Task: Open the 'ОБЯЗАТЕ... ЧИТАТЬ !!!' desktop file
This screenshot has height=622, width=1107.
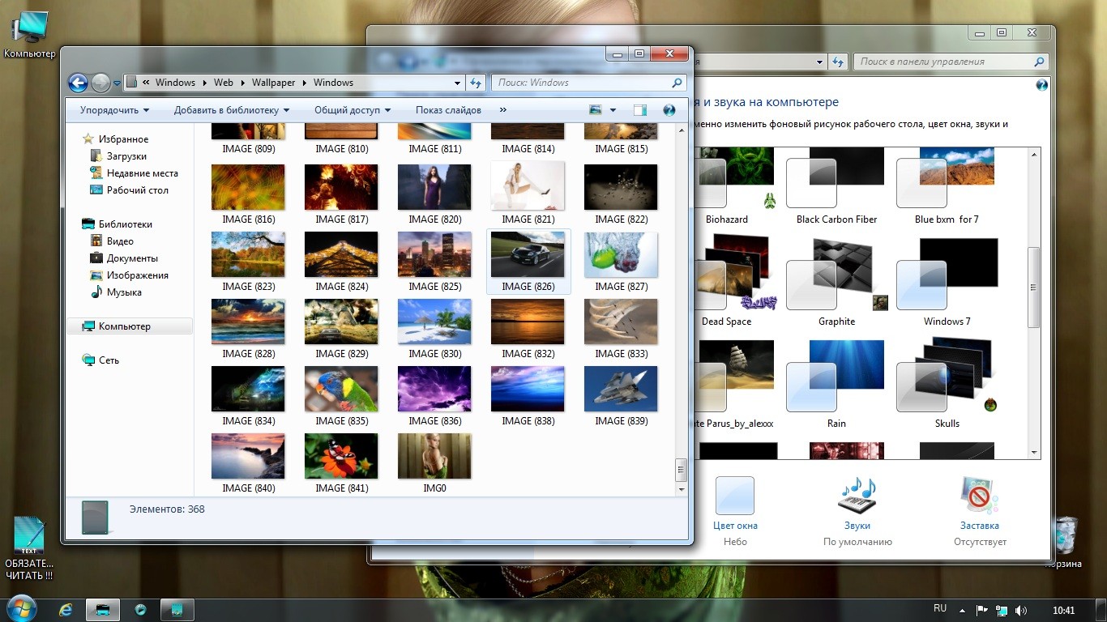Action: (29, 548)
